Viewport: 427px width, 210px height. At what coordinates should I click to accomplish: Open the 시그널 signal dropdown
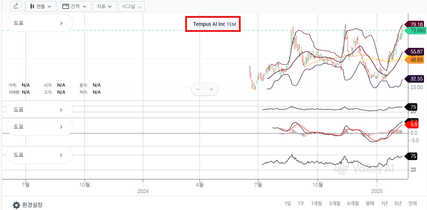coord(132,6)
